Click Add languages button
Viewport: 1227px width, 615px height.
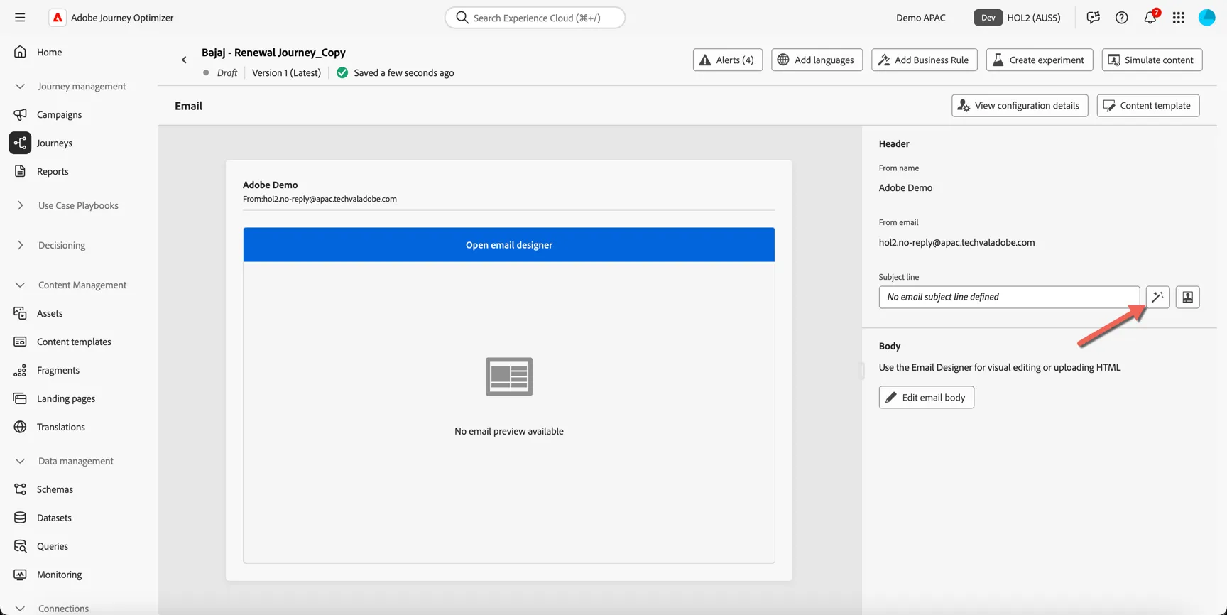pyautogui.click(x=817, y=60)
